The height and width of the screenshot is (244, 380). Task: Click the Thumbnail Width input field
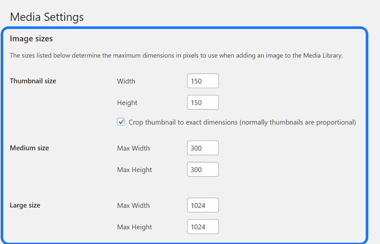[x=203, y=81]
